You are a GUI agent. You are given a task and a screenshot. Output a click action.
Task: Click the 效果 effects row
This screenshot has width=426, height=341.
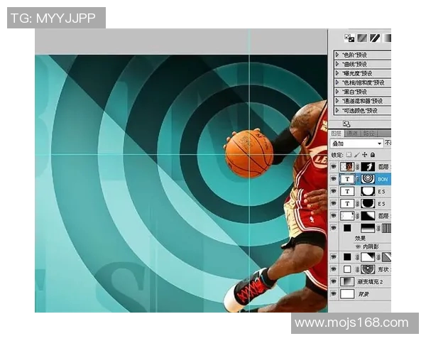[360, 239]
